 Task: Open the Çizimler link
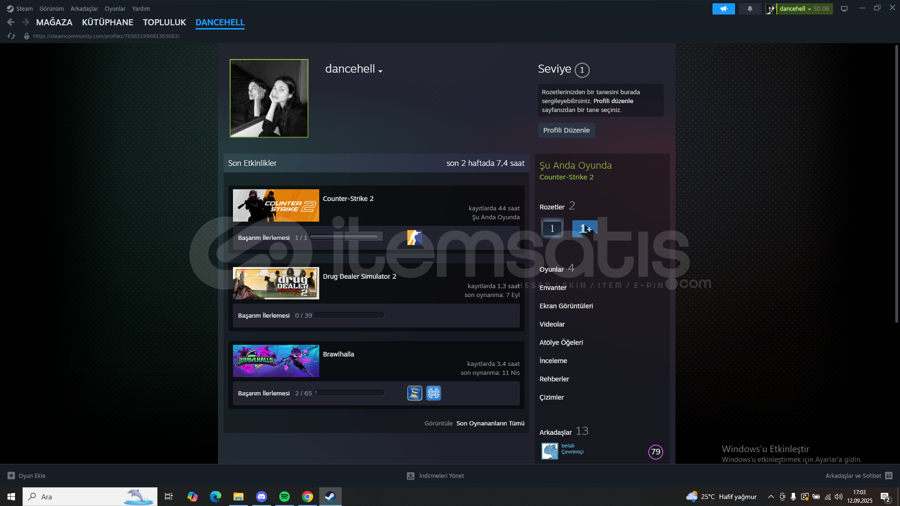[552, 397]
